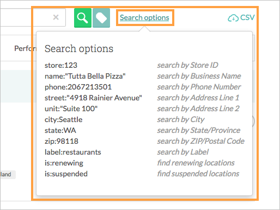Select the is:renewing example
Viewport: 280px width, 210px height.
click(x=64, y=163)
